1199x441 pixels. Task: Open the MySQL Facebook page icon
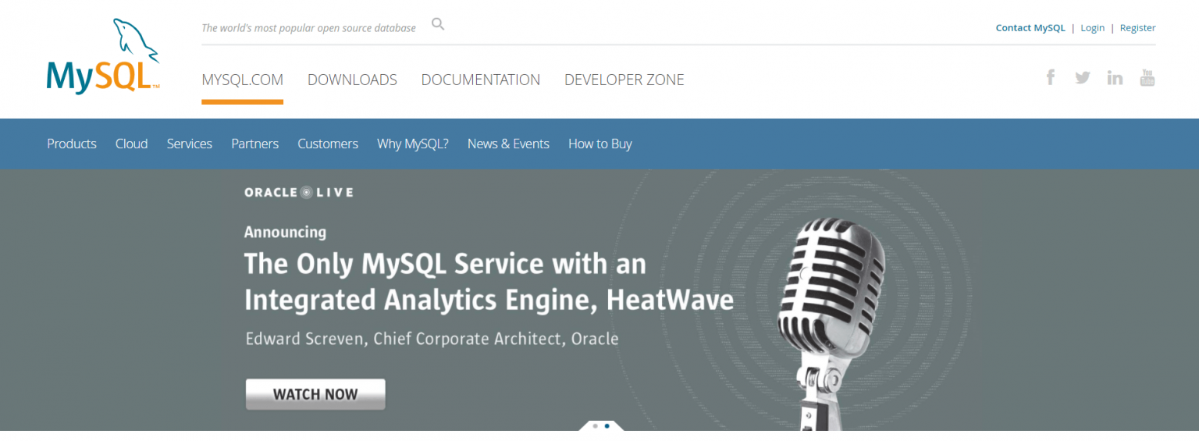point(1051,77)
